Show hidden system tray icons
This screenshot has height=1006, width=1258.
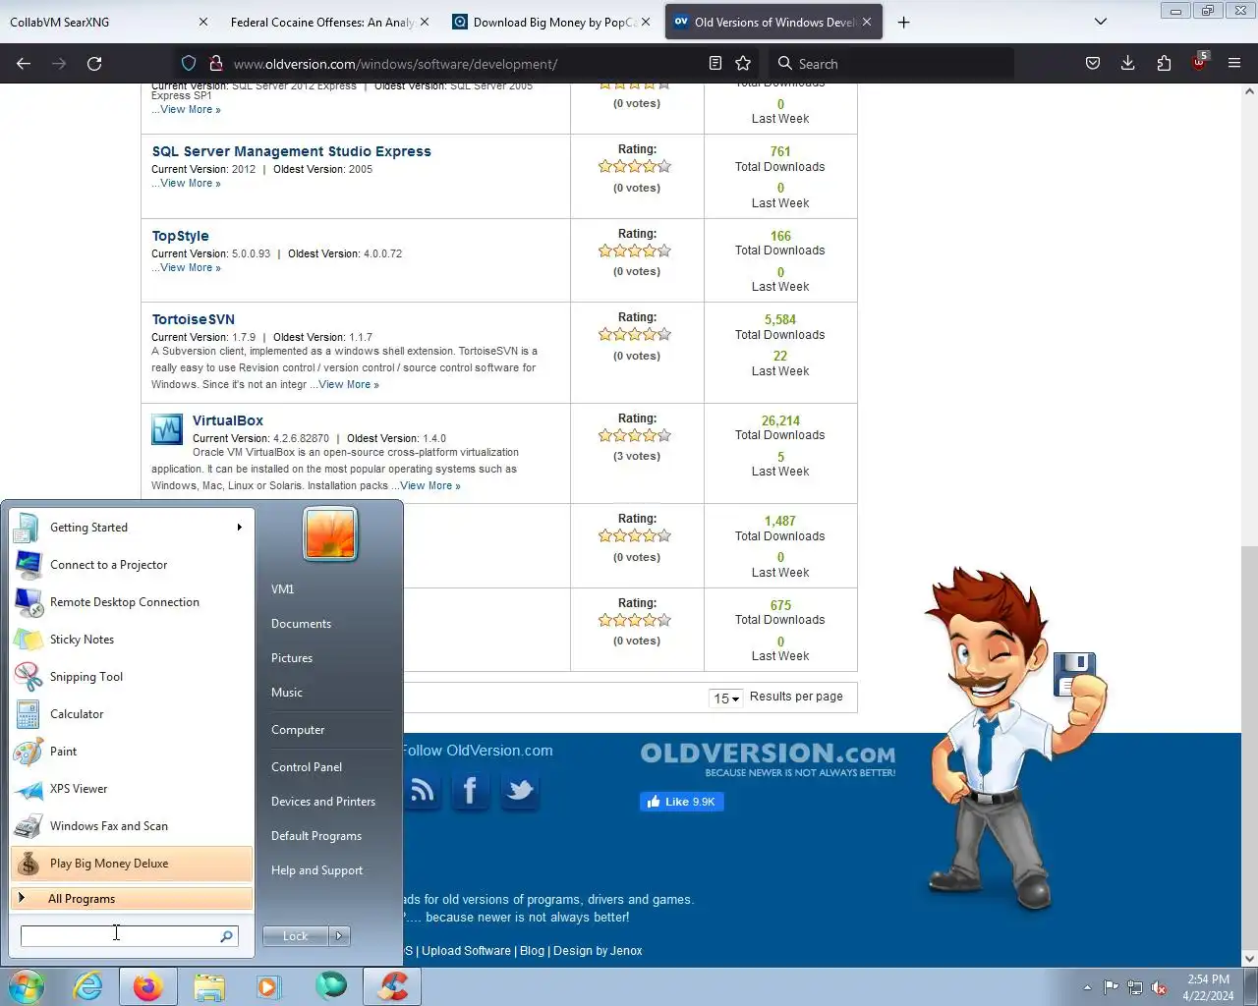tap(1087, 987)
